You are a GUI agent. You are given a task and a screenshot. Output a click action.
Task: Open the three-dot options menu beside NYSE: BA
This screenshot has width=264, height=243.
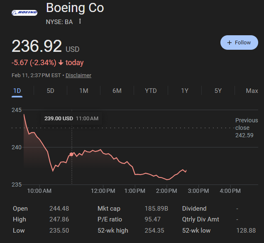pos(80,22)
